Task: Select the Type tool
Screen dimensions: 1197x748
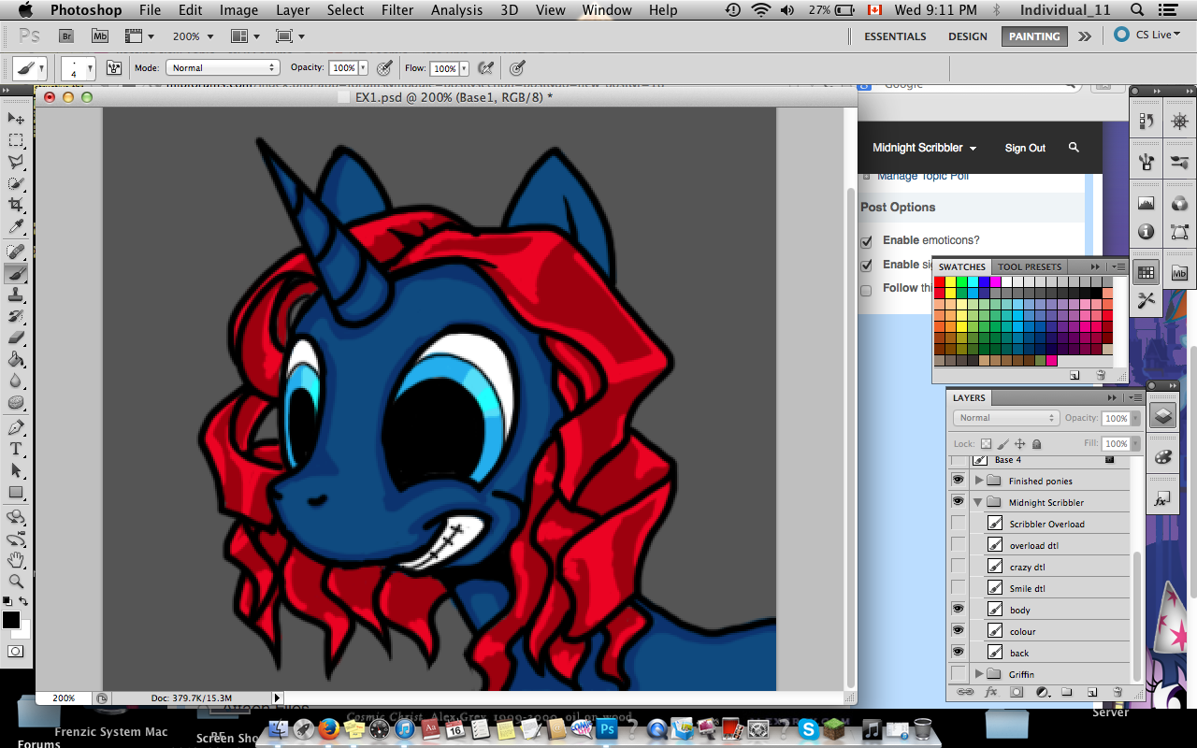Action: coord(16,449)
